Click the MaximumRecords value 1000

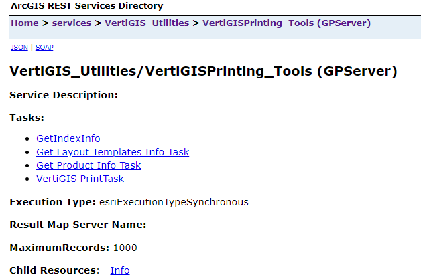(x=125, y=248)
